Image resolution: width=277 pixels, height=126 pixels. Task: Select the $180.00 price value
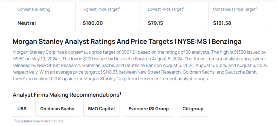click(x=93, y=23)
